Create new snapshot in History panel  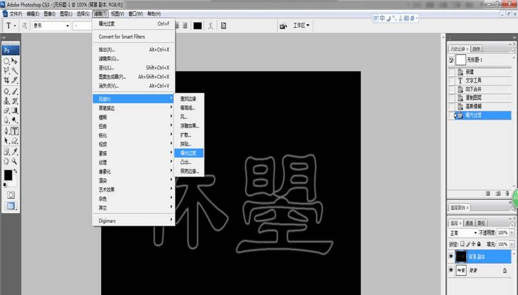coord(498,193)
